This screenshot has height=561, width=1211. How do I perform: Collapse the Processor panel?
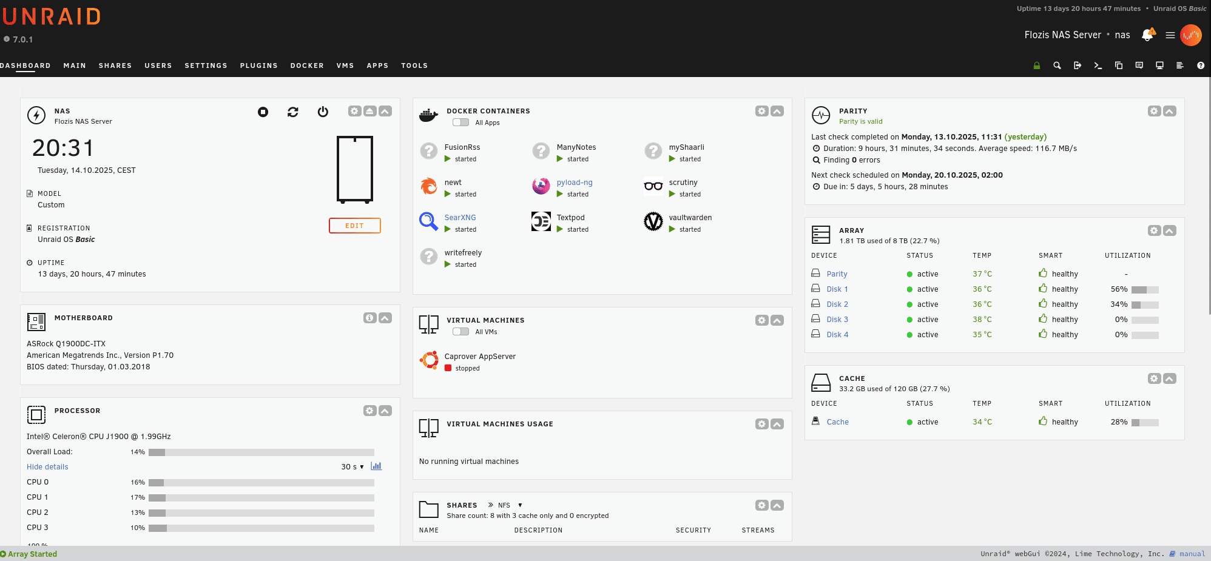pyautogui.click(x=385, y=411)
